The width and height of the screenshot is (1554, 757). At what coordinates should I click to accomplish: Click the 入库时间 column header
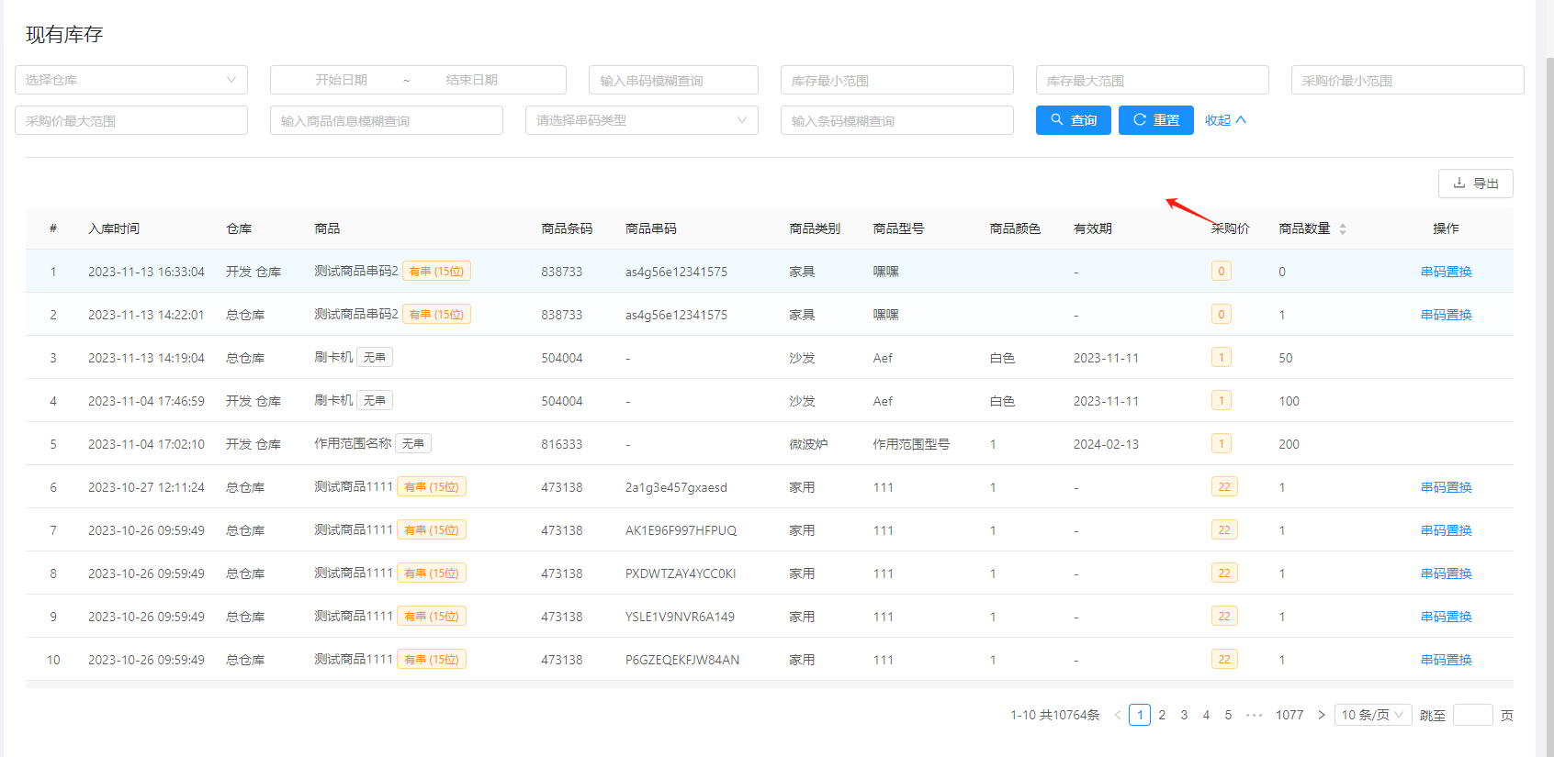(x=114, y=228)
